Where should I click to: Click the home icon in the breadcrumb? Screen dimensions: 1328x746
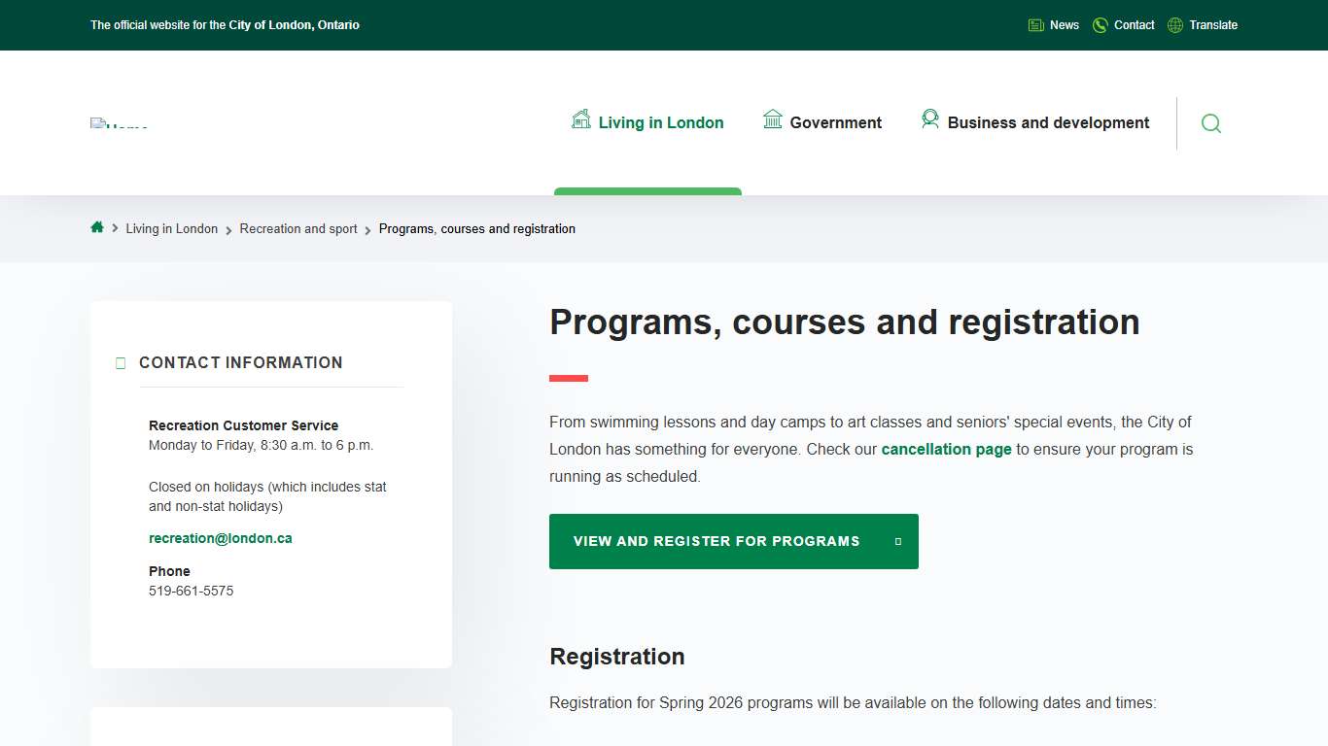tap(97, 227)
